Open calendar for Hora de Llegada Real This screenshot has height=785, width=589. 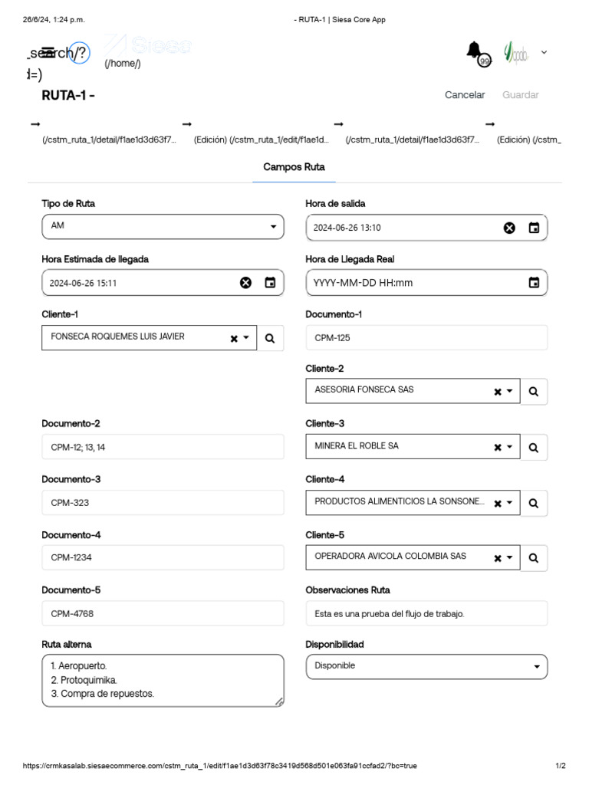534,283
